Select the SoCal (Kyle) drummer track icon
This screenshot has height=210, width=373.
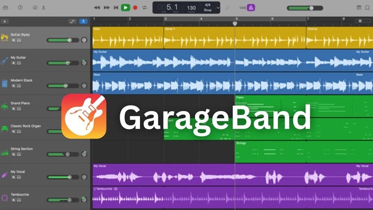(x=5, y=38)
